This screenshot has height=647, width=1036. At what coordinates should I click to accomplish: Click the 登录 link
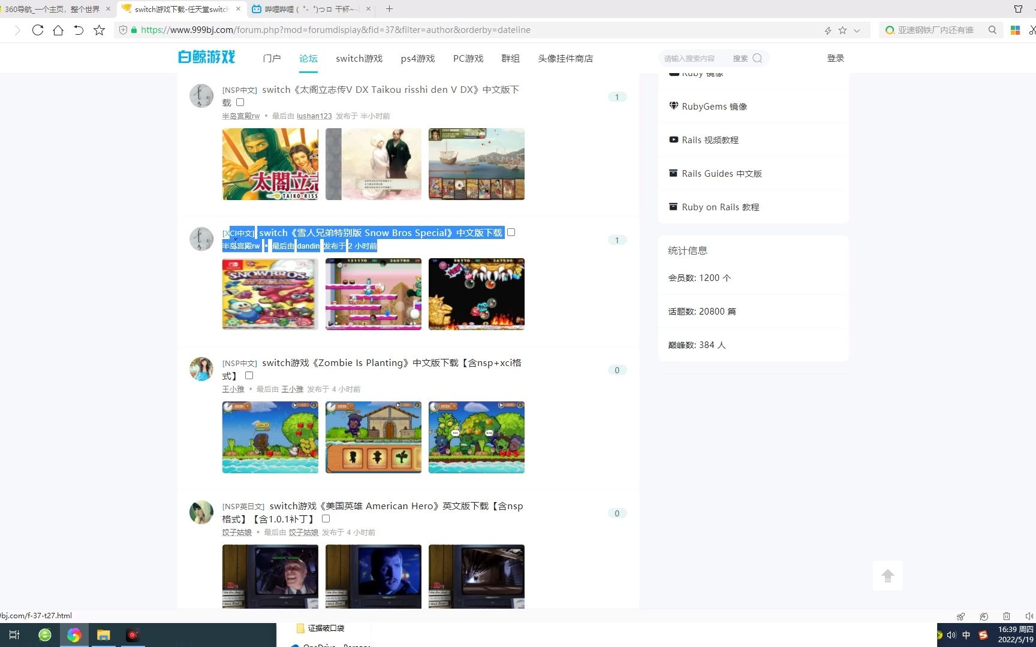[835, 58]
